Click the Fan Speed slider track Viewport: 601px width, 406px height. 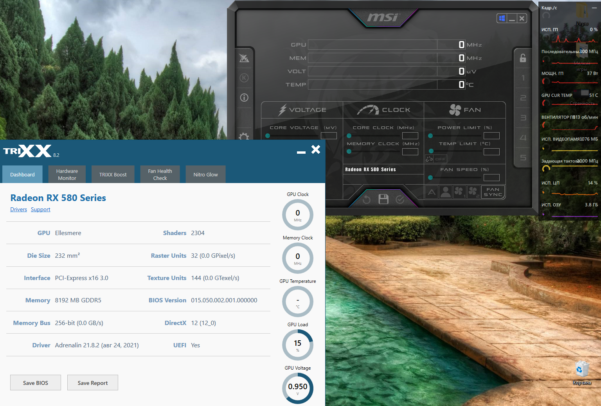(455, 178)
